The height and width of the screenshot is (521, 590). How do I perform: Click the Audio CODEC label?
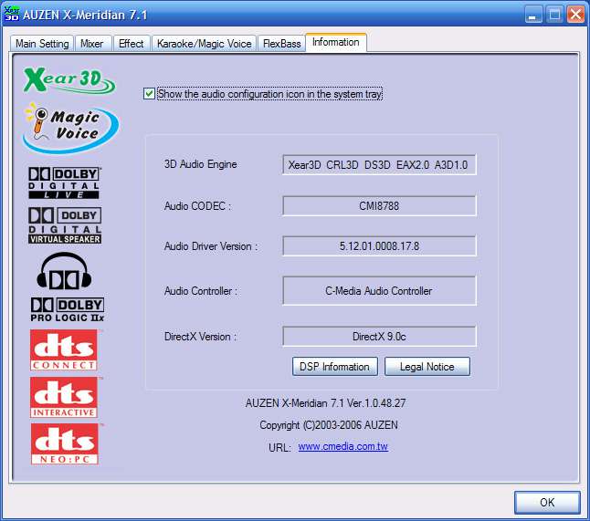coord(197,206)
